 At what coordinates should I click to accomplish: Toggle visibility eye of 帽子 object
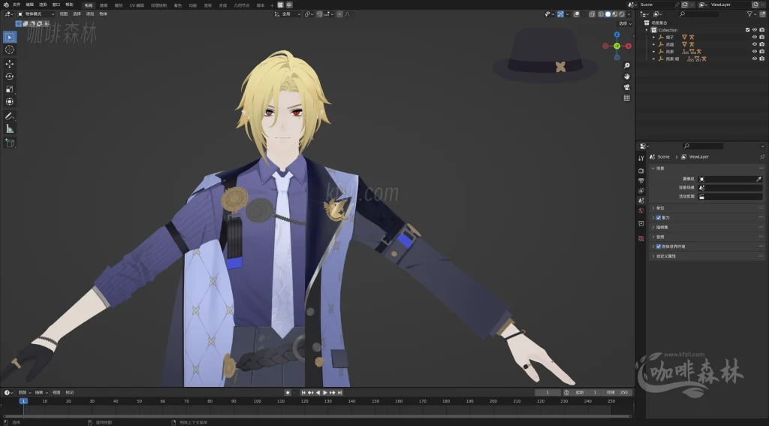755,38
